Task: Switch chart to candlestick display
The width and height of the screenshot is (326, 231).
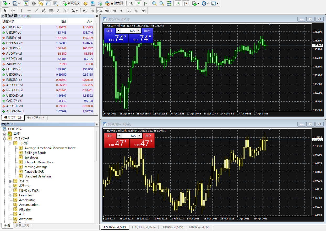Action: click(x=138, y=3)
